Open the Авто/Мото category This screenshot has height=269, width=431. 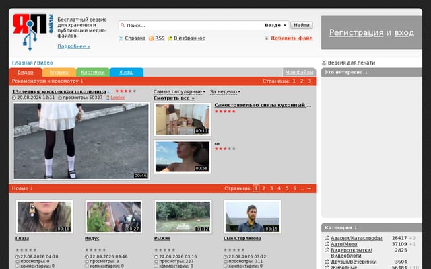[x=344, y=244]
